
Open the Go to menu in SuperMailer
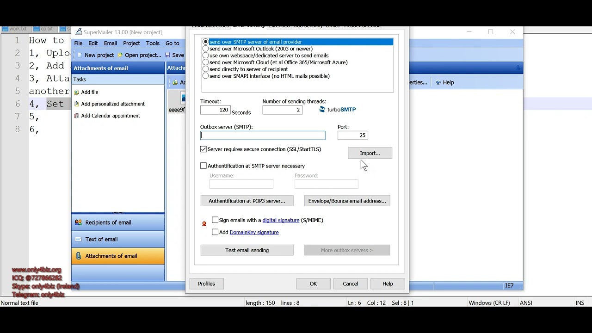tap(173, 43)
